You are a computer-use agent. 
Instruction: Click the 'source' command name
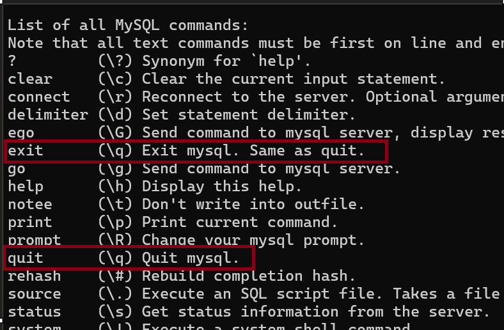click(x=35, y=294)
